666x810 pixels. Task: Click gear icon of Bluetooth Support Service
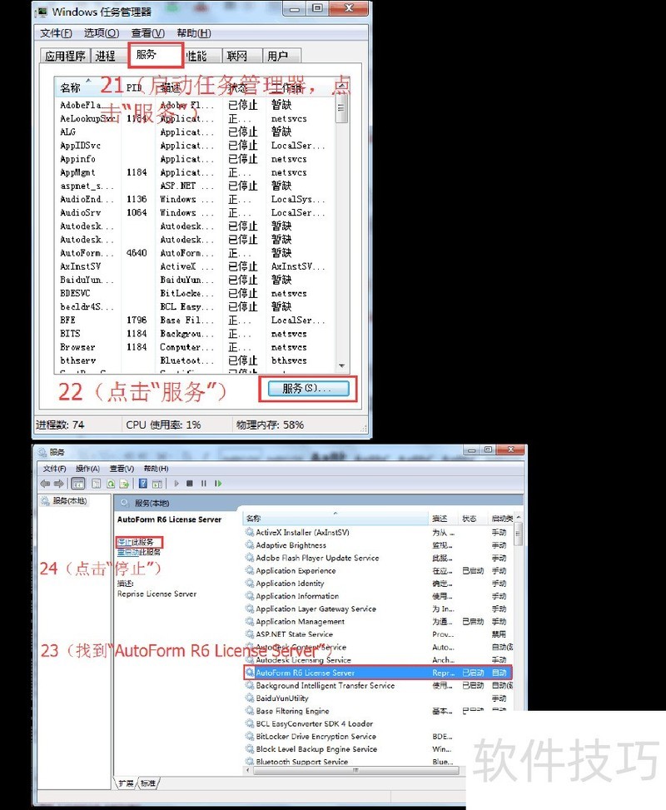(x=250, y=762)
